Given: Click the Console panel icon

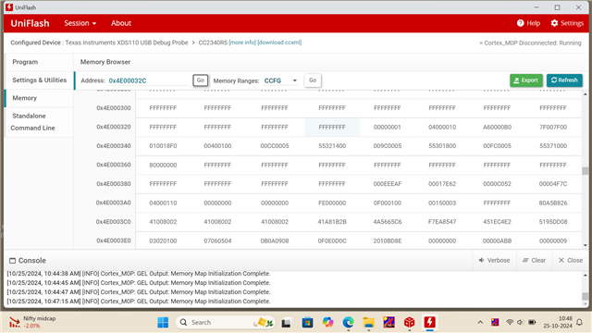Looking at the screenshot, I should 12,261.
